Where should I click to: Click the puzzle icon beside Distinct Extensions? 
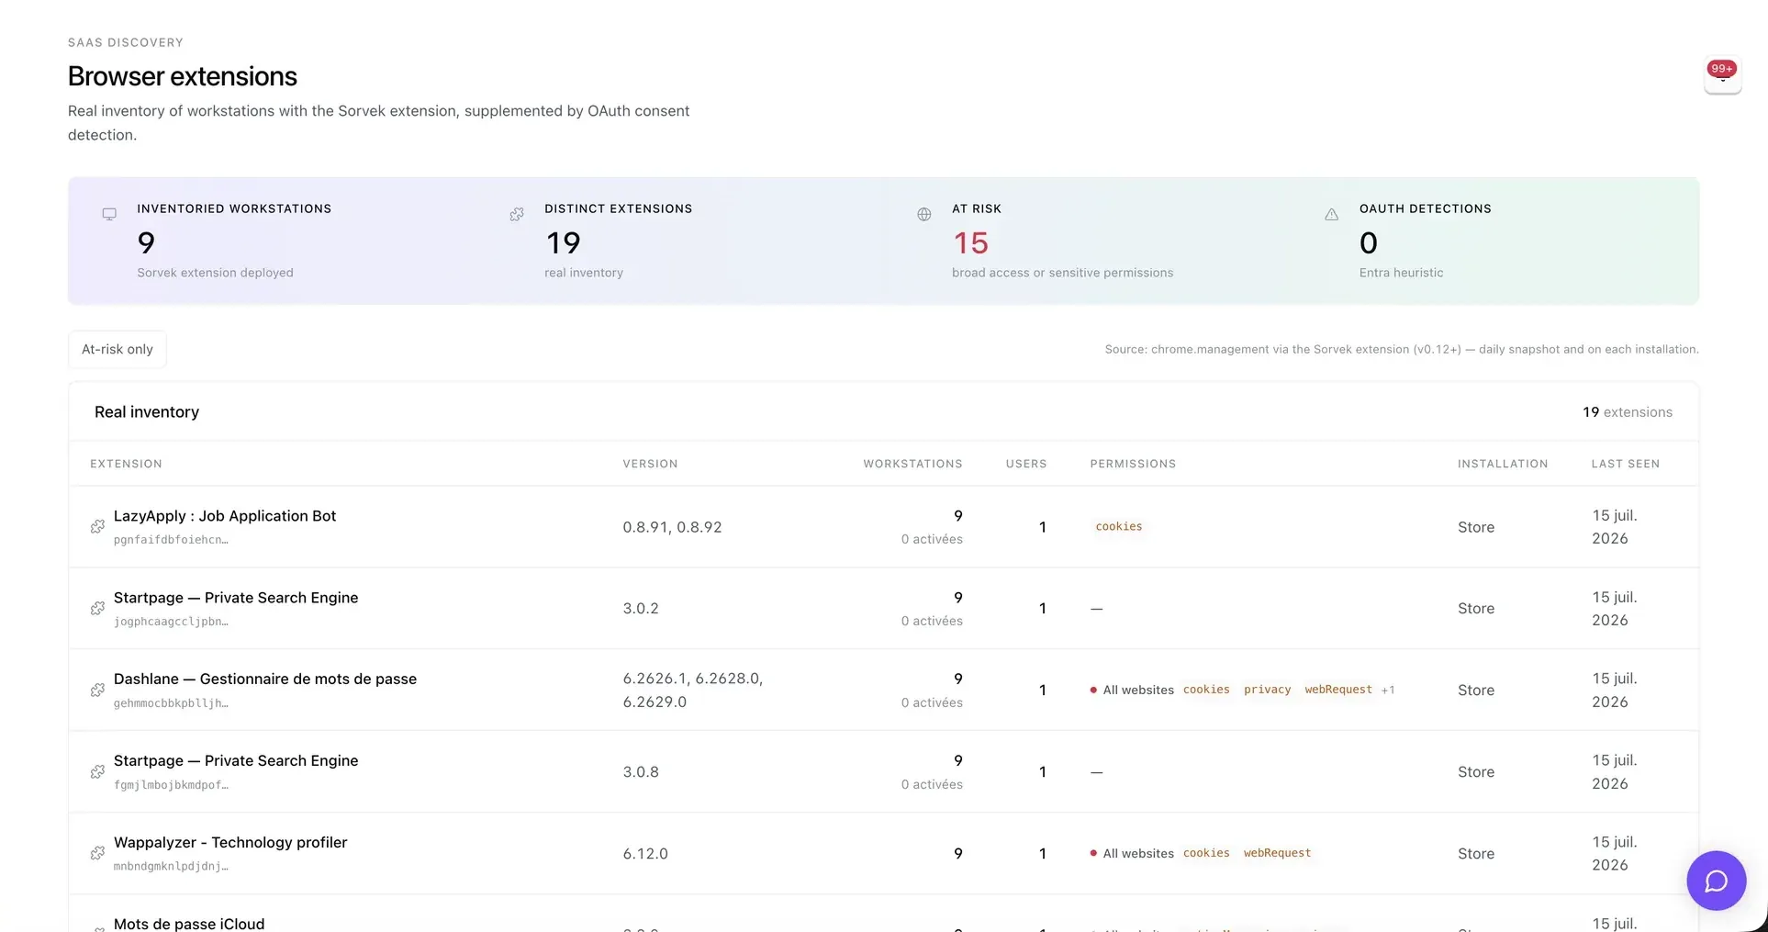pyautogui.click(x=517, y=214)
